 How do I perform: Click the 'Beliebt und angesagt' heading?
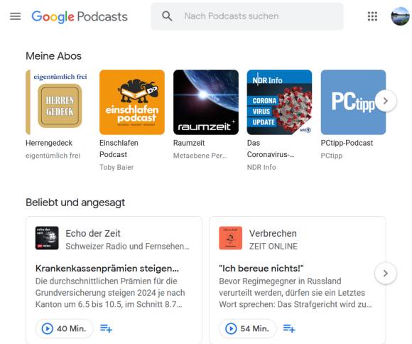click(75, 203)
